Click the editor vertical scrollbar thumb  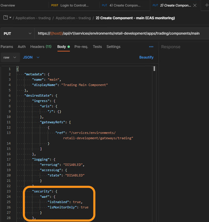[x=154, y=69]
